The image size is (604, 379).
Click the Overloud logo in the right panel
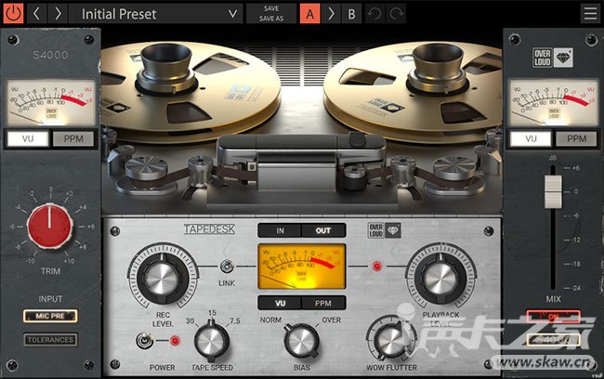[x=553, y=58]
